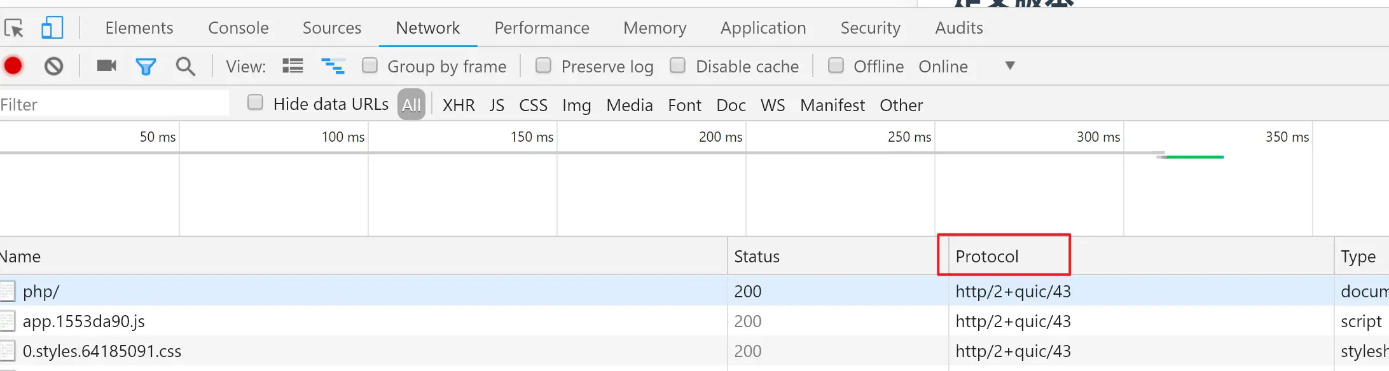Image resolution: width=1389 pixels, height=371 pixels.
Task: Open the Application tab
Action: [763, 28]
